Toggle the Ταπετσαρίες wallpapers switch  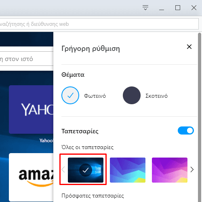click(x=186, y=130)
